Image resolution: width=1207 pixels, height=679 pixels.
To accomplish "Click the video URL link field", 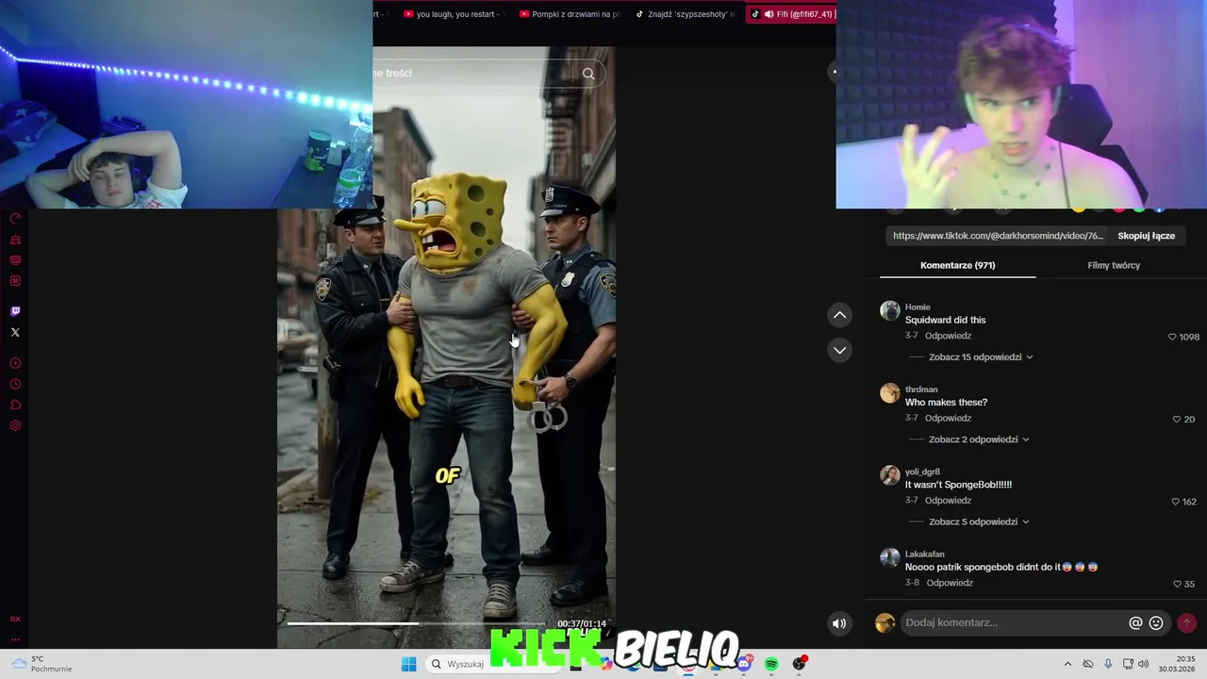I will point(997,236).
